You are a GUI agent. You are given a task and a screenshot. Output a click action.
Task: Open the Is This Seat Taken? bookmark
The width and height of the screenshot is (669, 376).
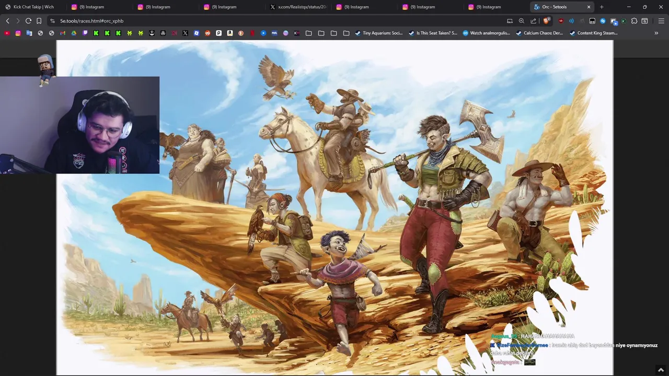click(433, 33)
